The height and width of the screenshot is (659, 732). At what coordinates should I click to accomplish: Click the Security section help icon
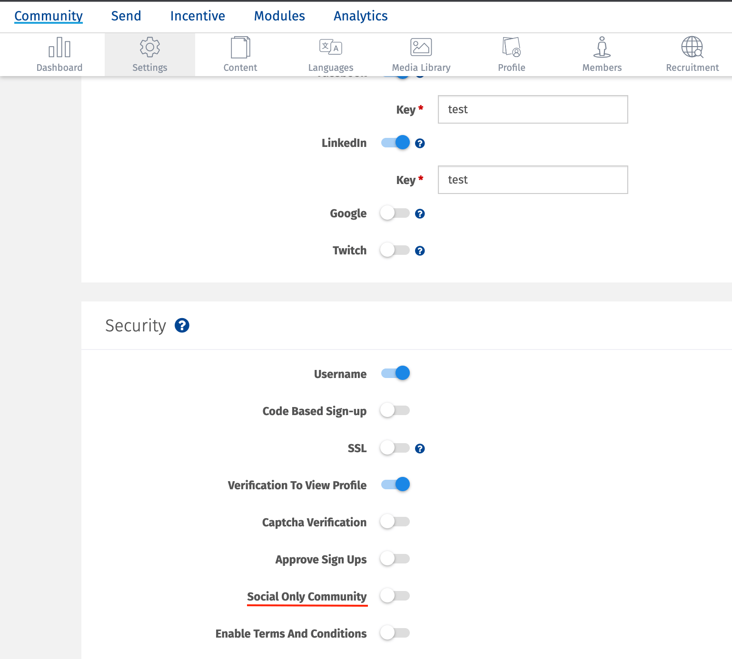(x=181, y=326)
